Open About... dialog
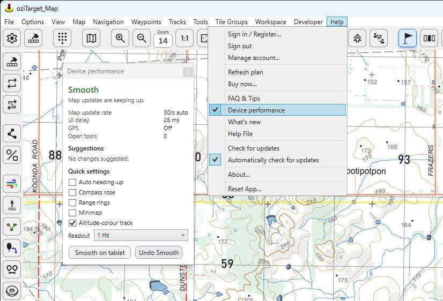Image resolution: width=443 pixels, height=301 pixels. click(x=277, y=175)
